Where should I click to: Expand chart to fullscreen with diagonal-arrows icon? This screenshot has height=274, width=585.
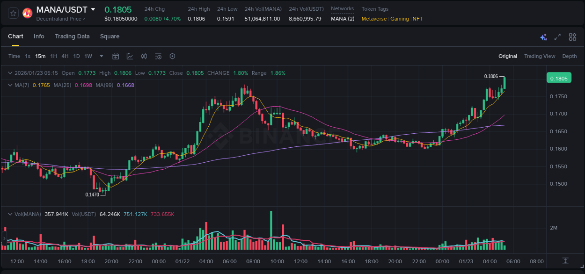557,36
